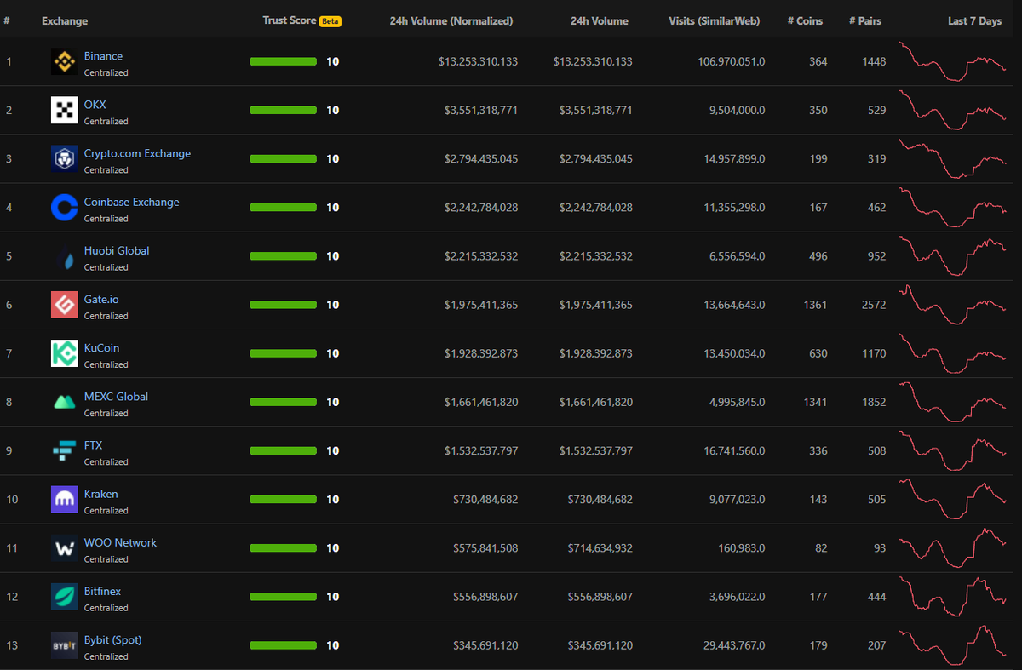Open the Huobi Global link
1022x670 pixels.
(x=117, y=250)
